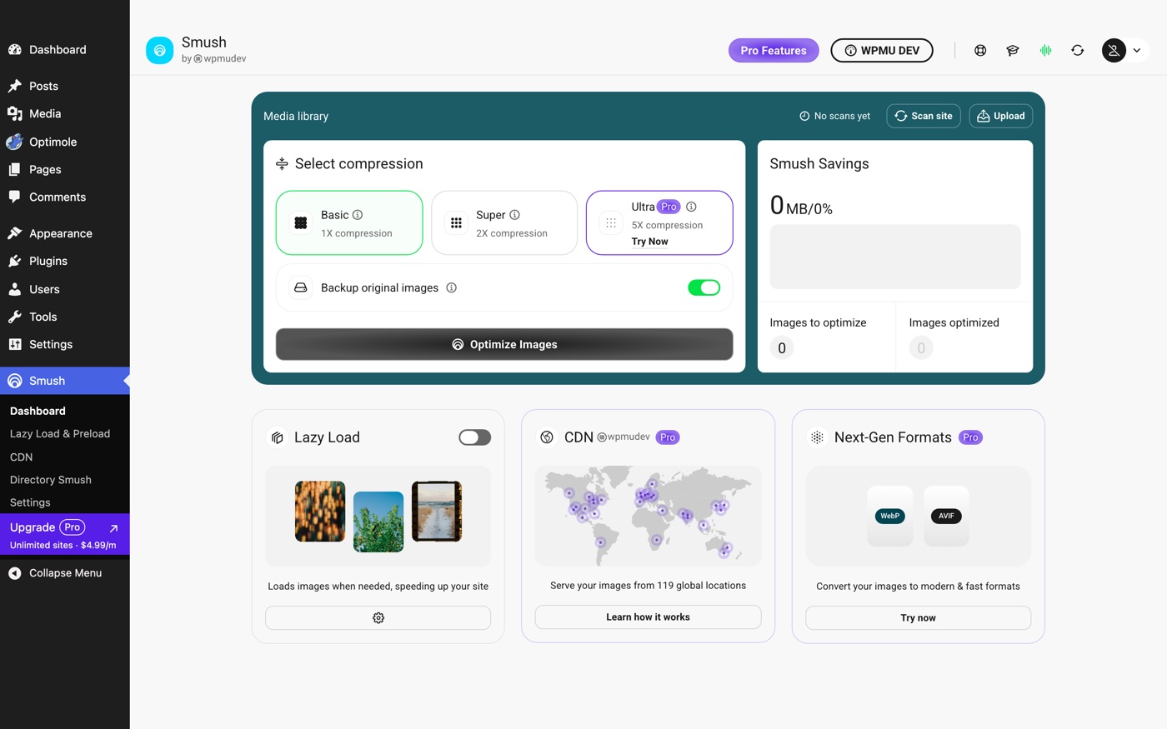The height and width of the screenshot is (729, 1167).
Task: Click the Next-Gen Formats card icon
Action: click(818, 437)
